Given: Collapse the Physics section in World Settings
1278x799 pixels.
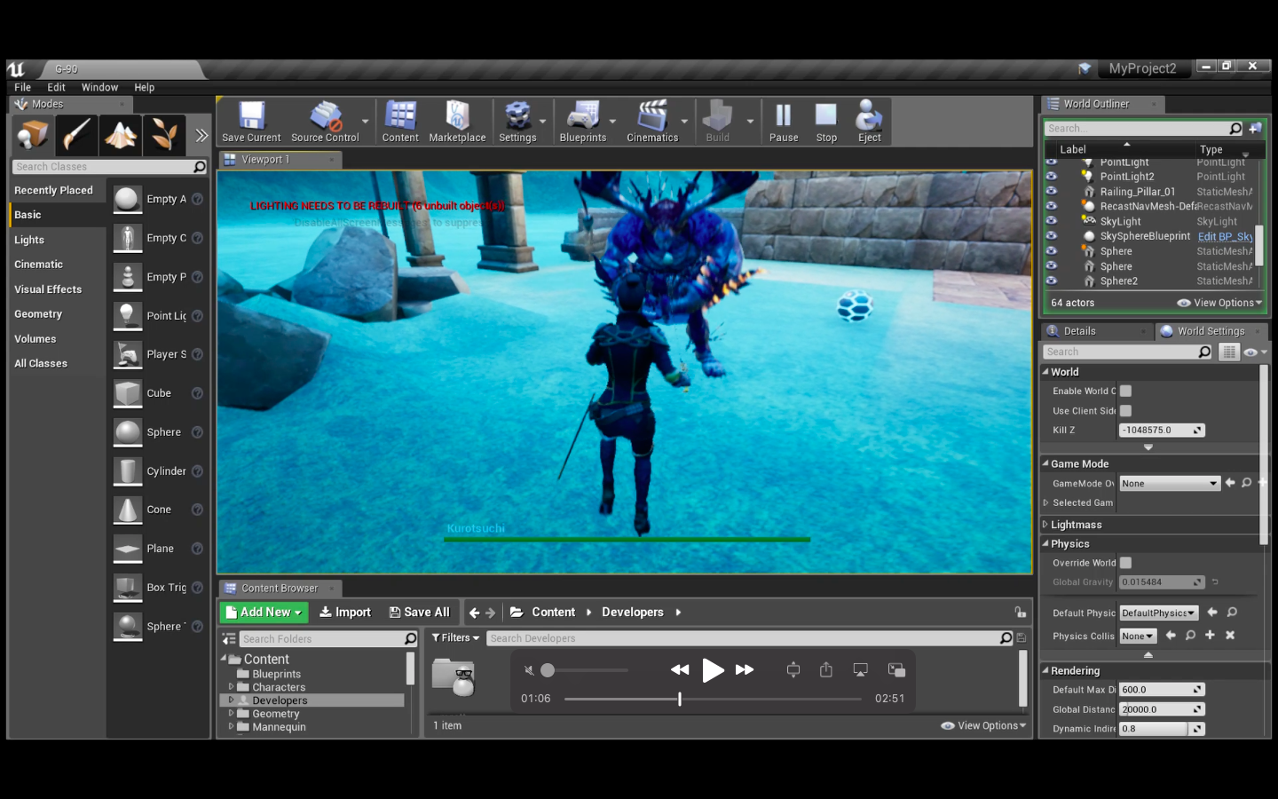Looking at the screenshot, I should tap(1045, 543).
